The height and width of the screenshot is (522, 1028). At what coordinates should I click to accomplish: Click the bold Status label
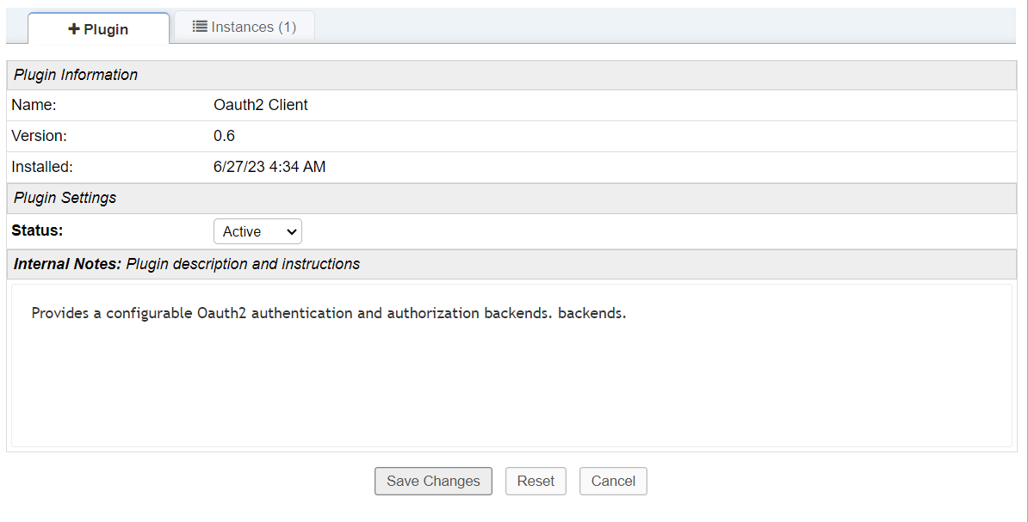[37, 230]
